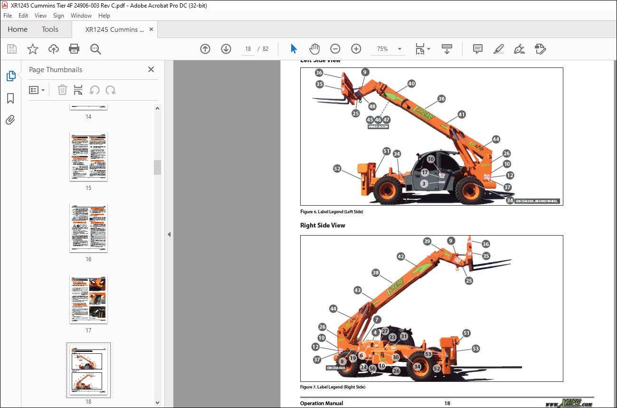The image size is (617, 408).
Task: Close the XR1245 Cummins document tab
Action: pyautogui.click(x=151, y=29)
